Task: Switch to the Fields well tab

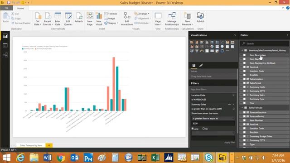Action: click(194, 65)
